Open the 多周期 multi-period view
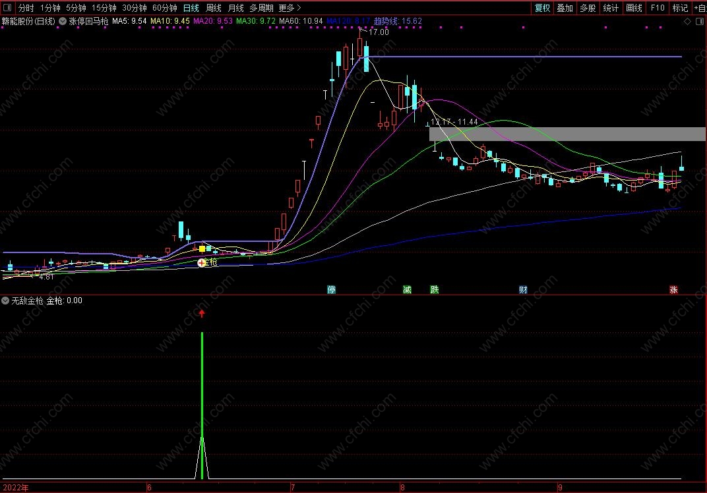The image size is (707, 493). (262, 8)
